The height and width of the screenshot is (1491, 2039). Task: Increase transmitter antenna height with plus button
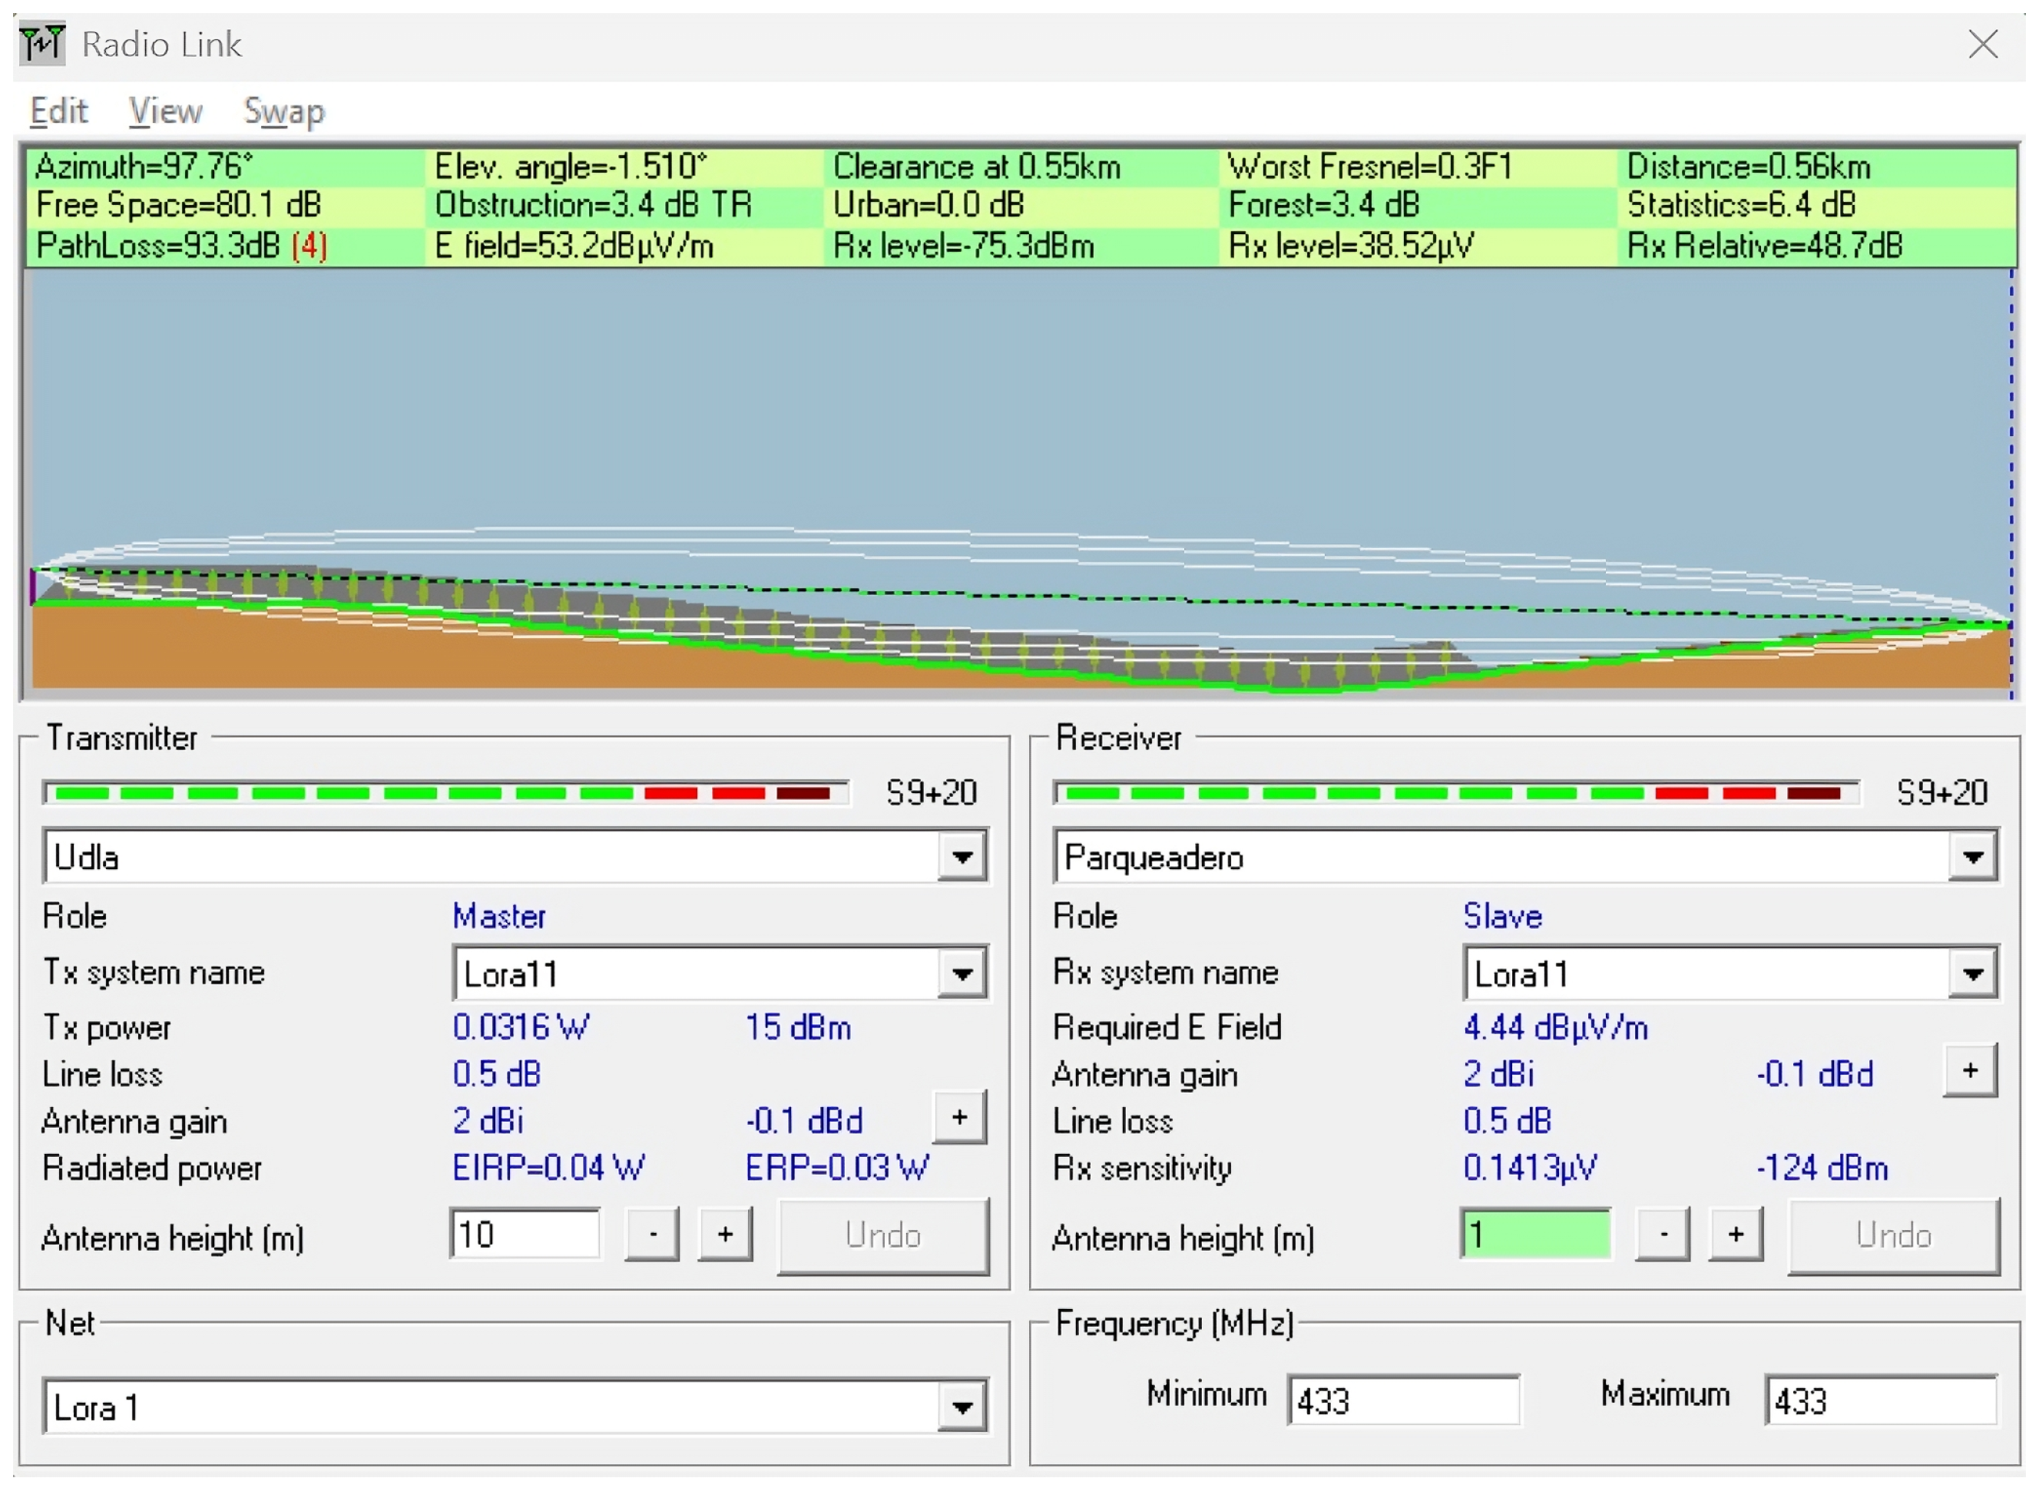coord(725,1233)
